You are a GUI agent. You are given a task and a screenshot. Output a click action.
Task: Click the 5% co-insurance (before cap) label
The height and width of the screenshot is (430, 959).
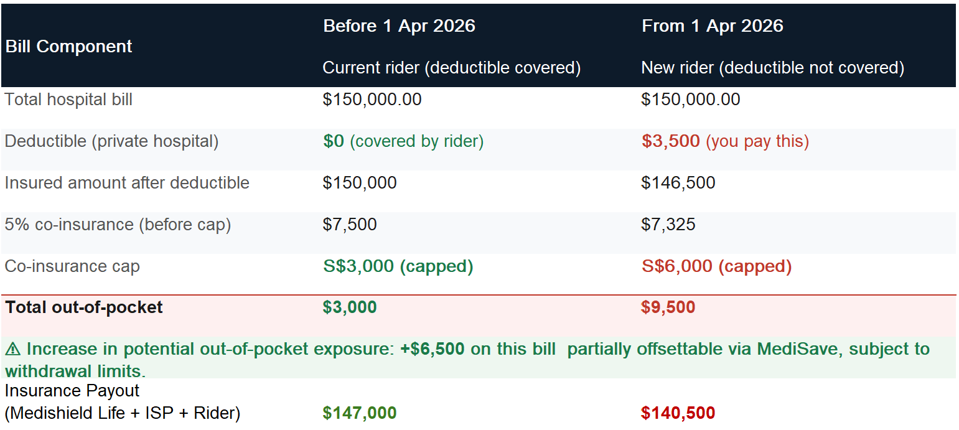pos(118,225)
